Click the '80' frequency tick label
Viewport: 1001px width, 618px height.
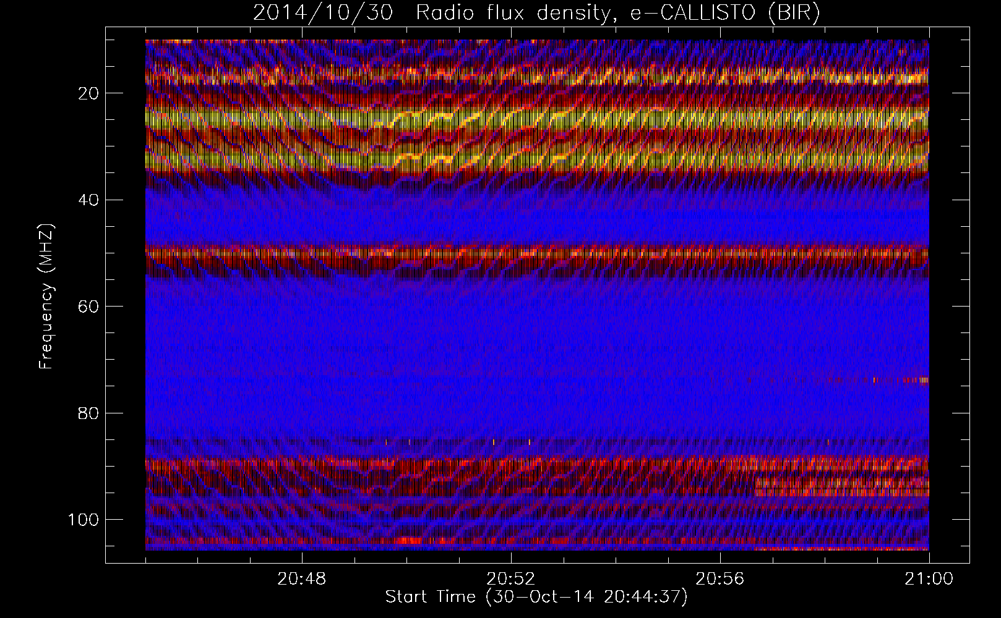88,413
